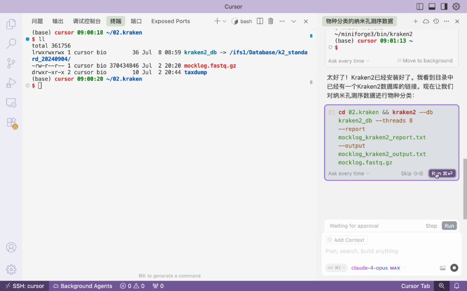Split the terminal
This screenshot has width=467, height=291.
pyautogui.click(x=260, y=21)
